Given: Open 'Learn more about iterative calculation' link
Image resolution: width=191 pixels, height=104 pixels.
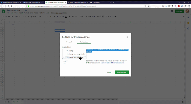Looking at the screenshot, I should pos(112,63).
